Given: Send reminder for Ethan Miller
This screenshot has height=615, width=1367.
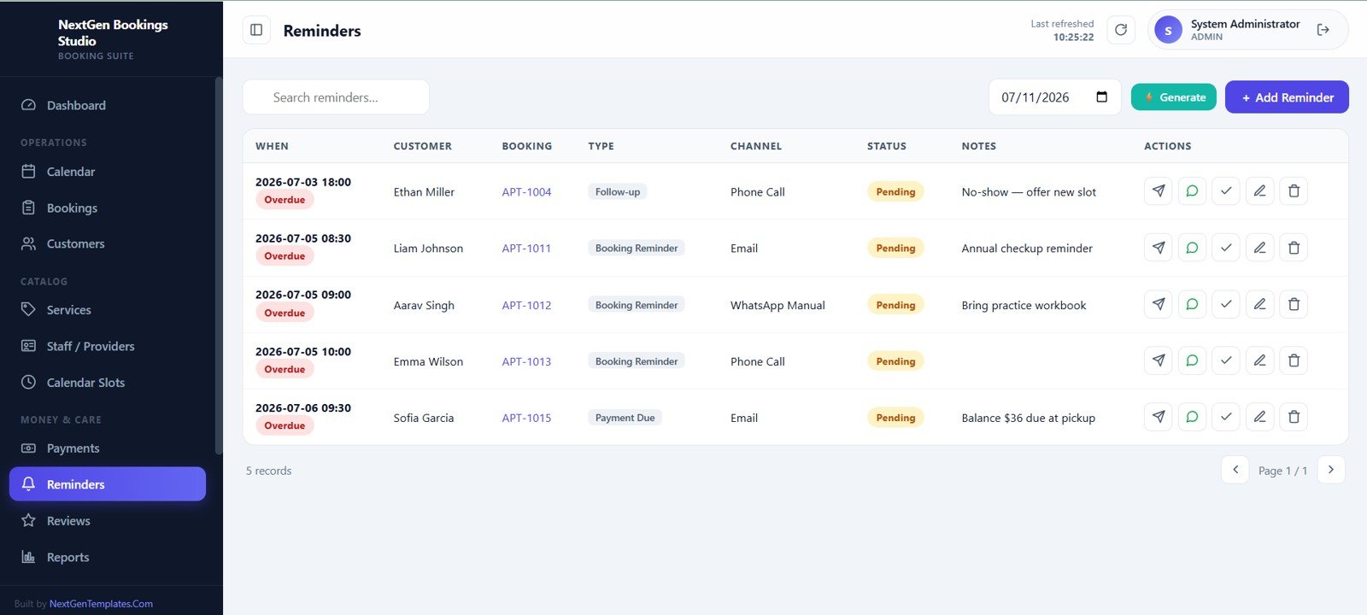Looking at the screenshot, I should click(x=1159, y=191).
